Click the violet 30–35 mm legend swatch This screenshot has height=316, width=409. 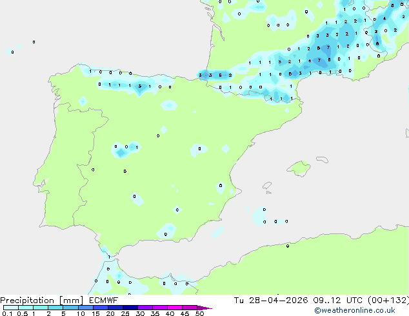pyautogui.click(x=145, y=308)
